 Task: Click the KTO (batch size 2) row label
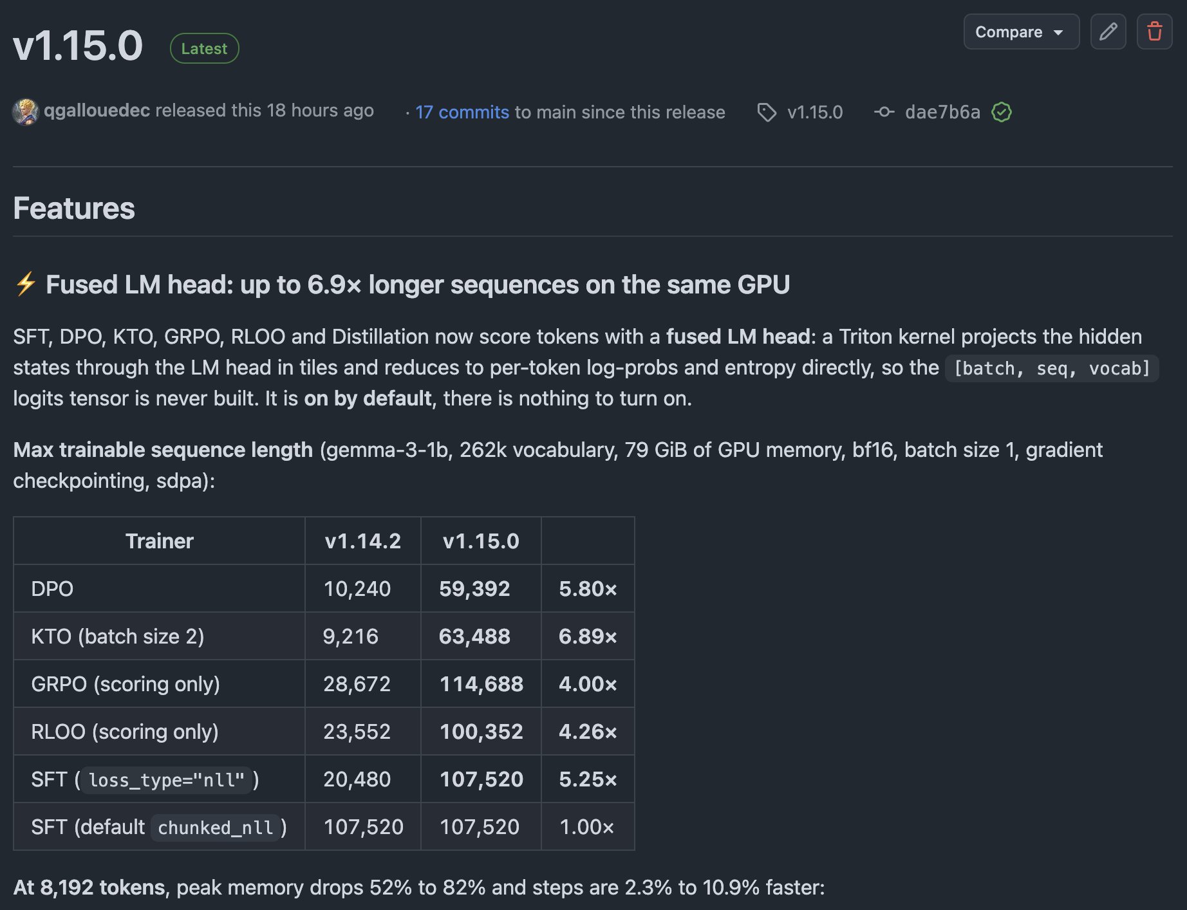point(118,636)
